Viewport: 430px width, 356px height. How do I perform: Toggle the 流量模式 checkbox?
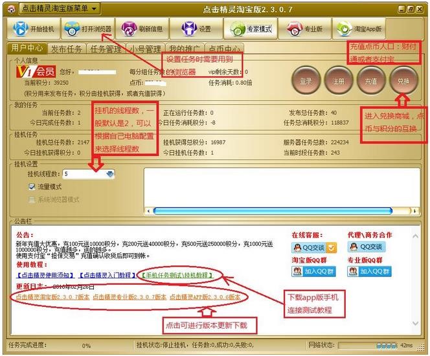coord(32,186)
